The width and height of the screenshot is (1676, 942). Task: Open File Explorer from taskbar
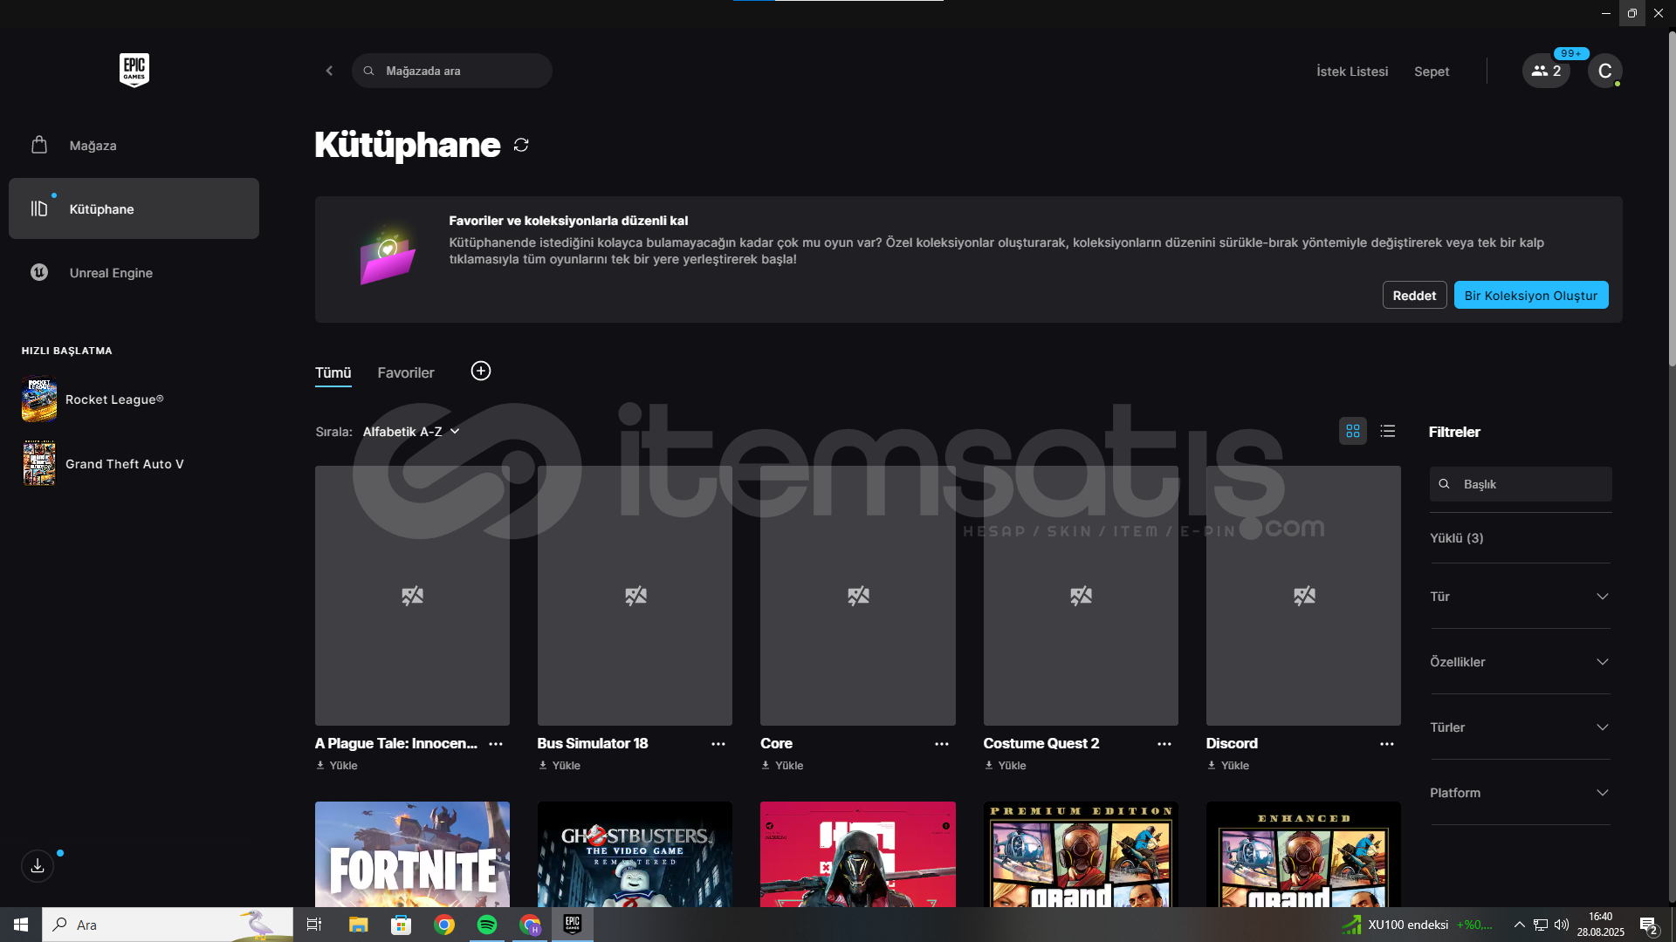tap(358, 925)
